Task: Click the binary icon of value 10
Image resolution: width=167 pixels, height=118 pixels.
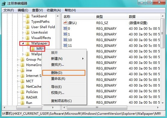Action: point(65,40)
